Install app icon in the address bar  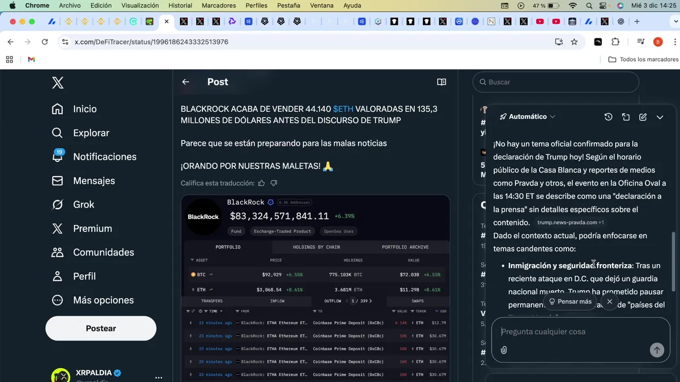pos(559,42)
